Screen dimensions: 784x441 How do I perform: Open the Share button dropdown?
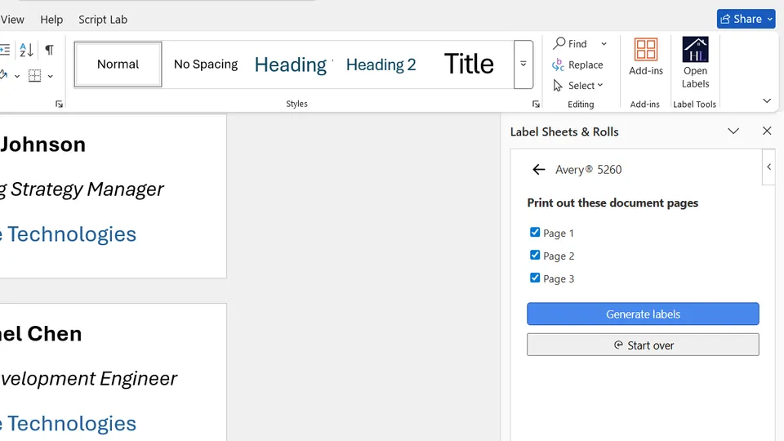(x=770, y=19)
